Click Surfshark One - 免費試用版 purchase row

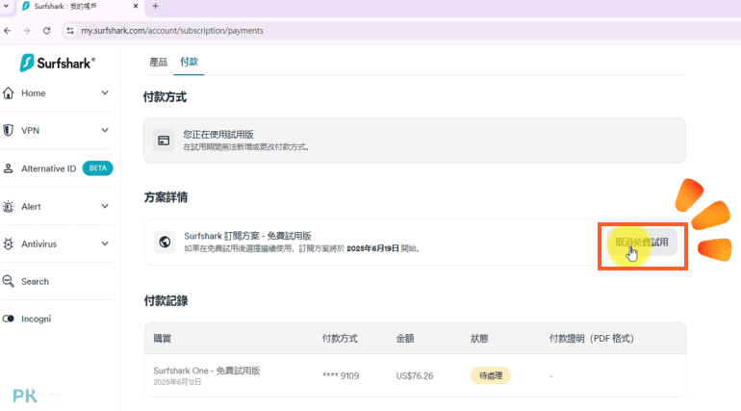pyautogui.click(x=207, y=371)
